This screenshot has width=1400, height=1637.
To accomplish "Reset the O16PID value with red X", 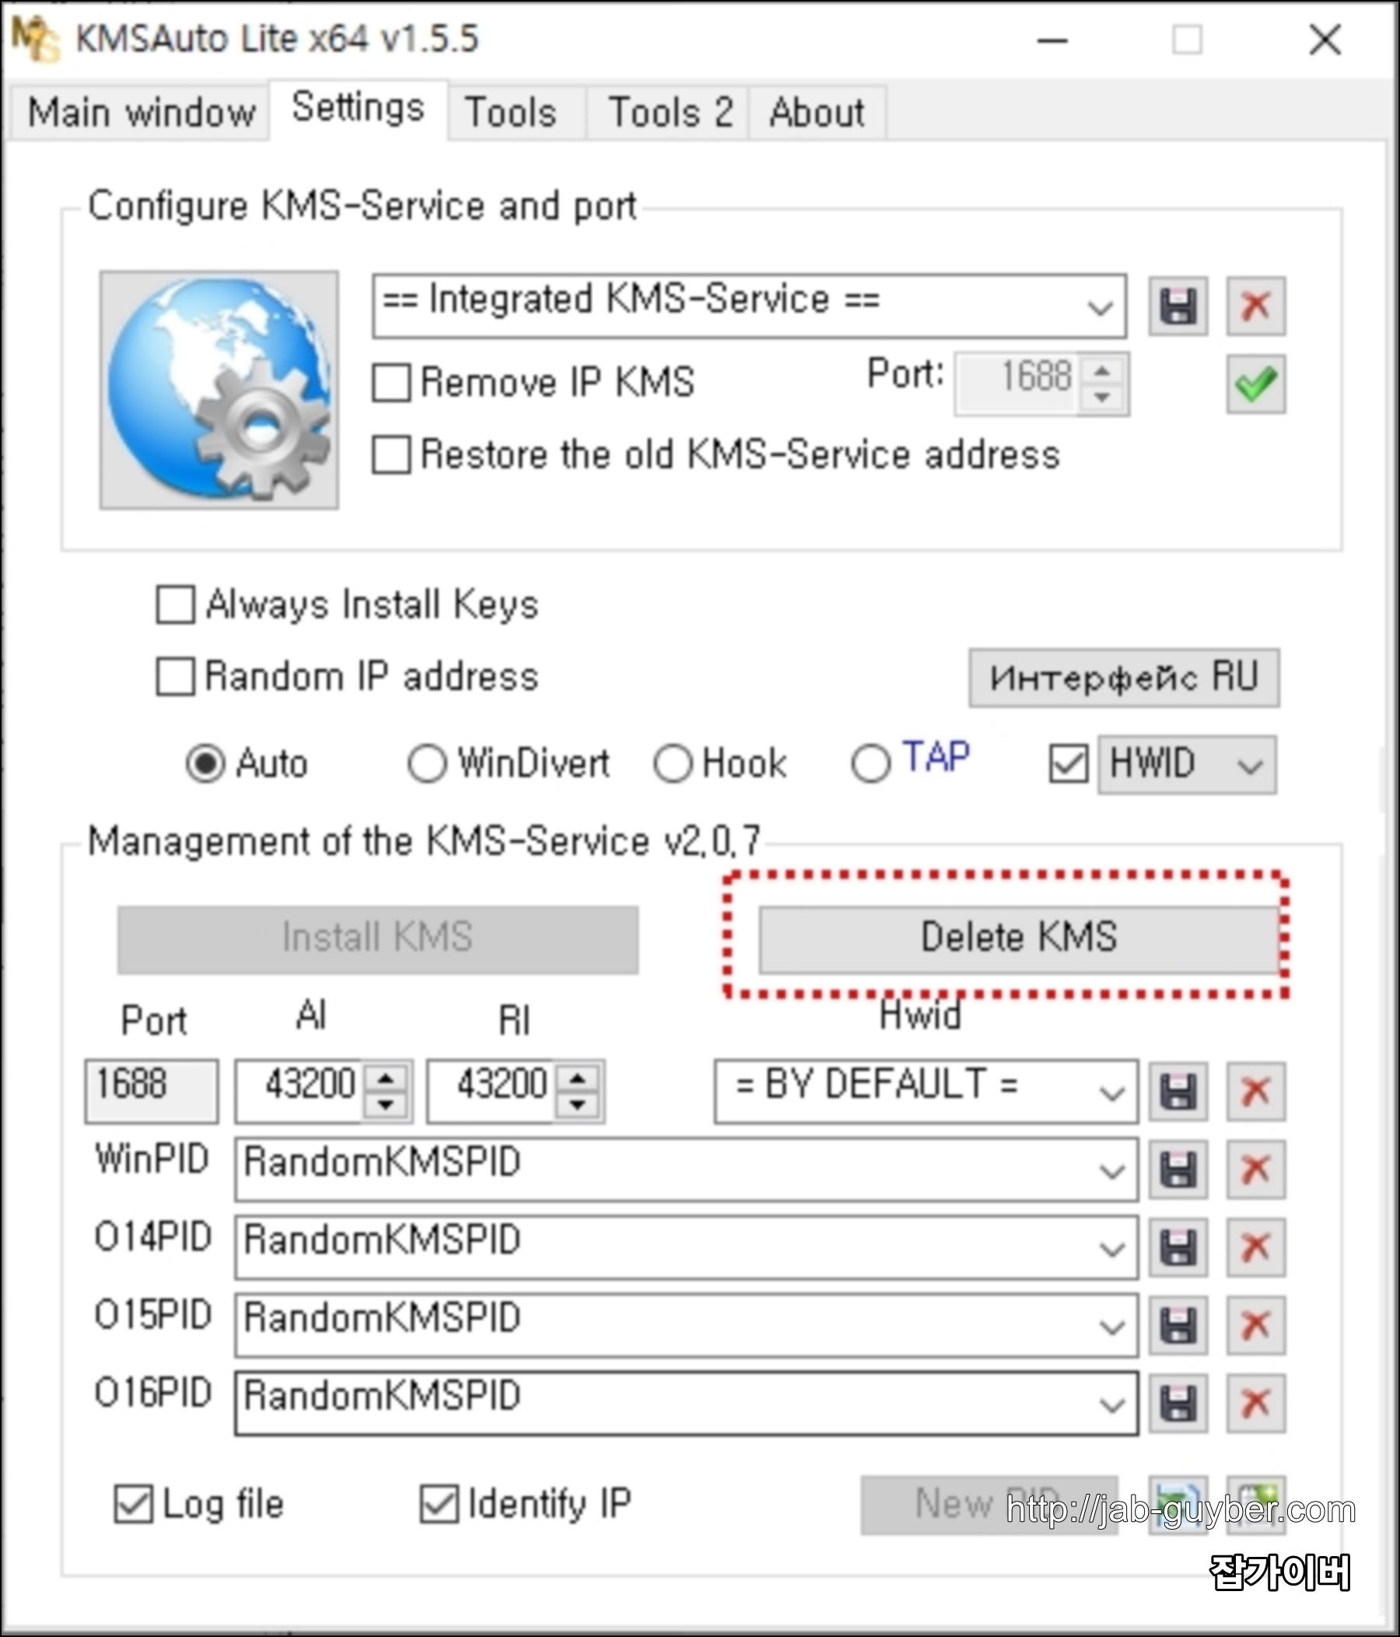I will coord(1255,1403).
